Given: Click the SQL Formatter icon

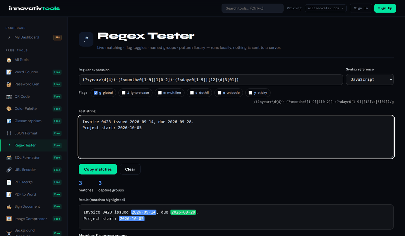Looking at the screenshot, I should (9, 157).
